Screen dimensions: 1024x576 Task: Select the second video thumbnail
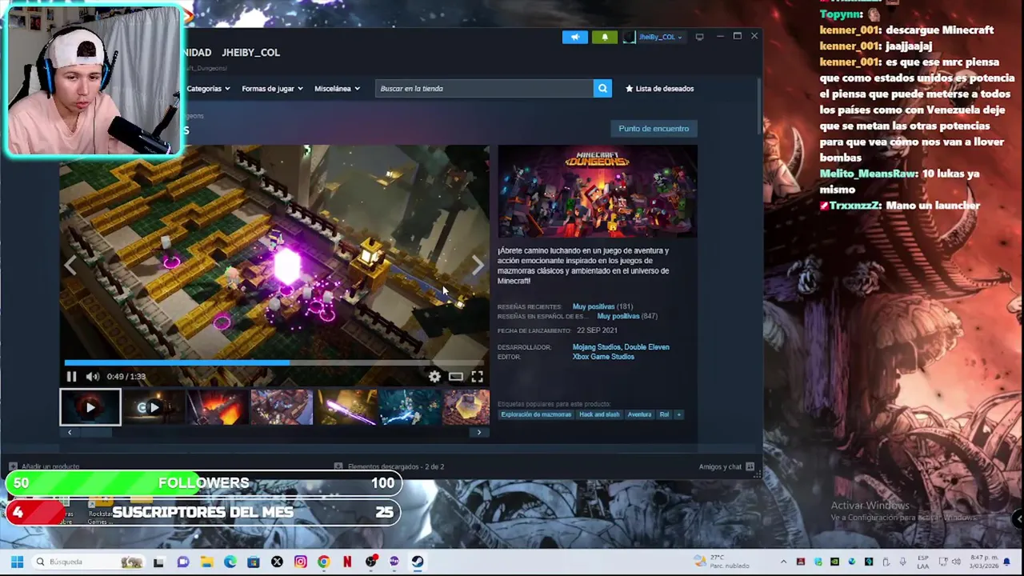pos(154,407)
